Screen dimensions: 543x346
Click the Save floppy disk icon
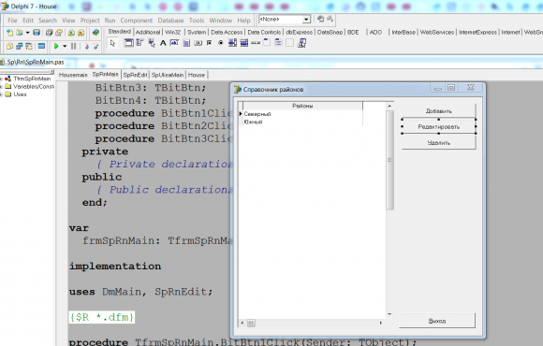37,33
